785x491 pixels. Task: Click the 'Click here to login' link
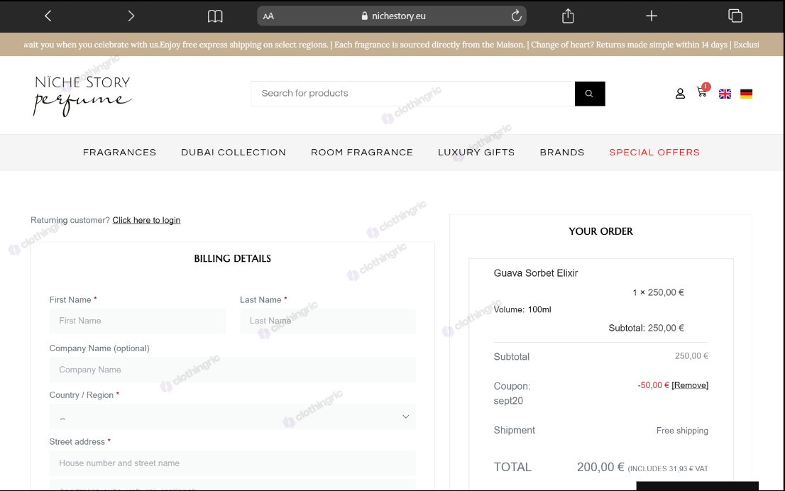(x=146, y=220)
